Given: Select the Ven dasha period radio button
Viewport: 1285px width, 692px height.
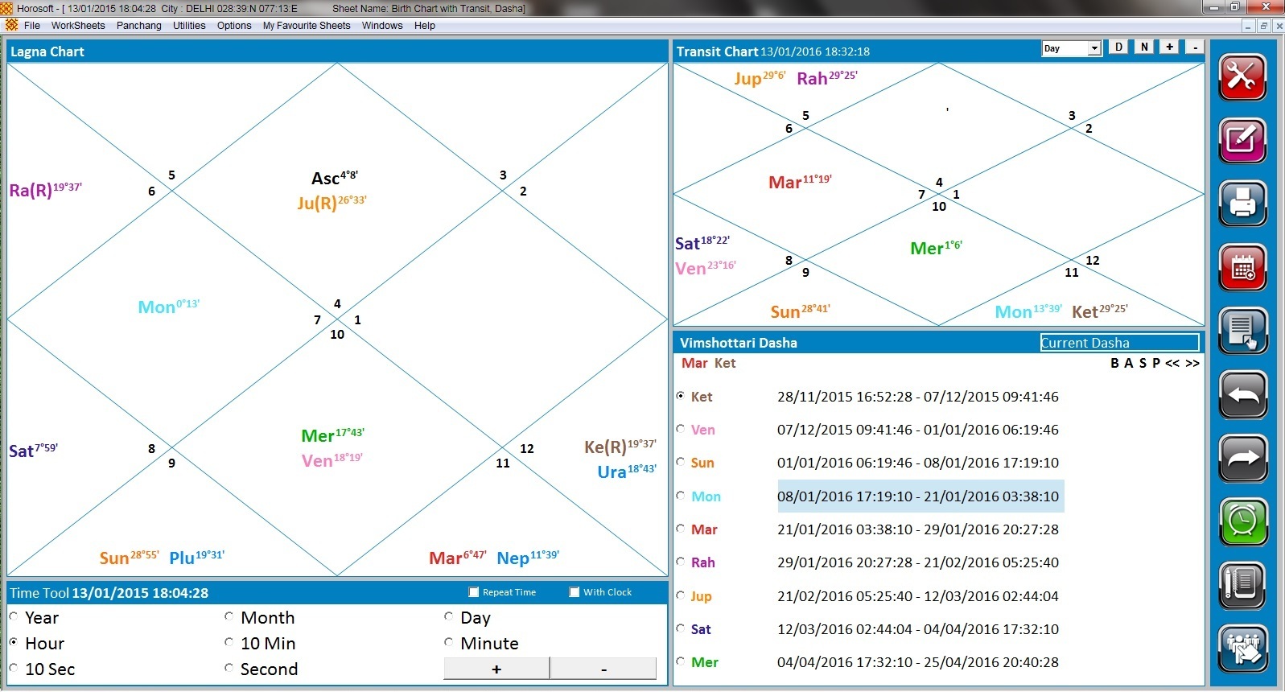Looking at the screenshot, I should [682, 430].
